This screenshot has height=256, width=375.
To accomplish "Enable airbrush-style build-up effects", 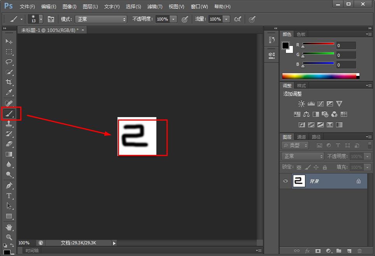I will coord(237,19).
